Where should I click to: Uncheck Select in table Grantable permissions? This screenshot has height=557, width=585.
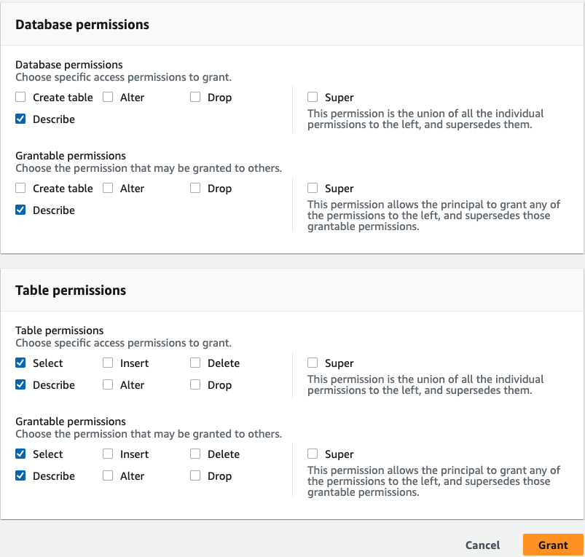click(x=20, y=454)
